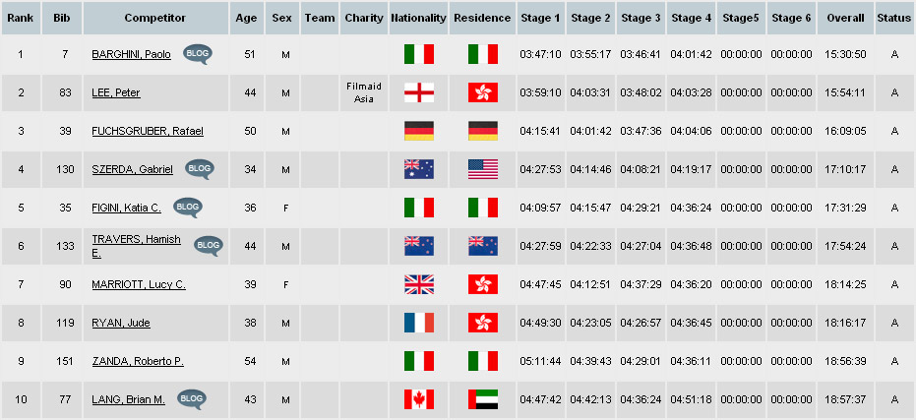
Task: Click the Stage 1 column header
Action: (x=540, y=18)
